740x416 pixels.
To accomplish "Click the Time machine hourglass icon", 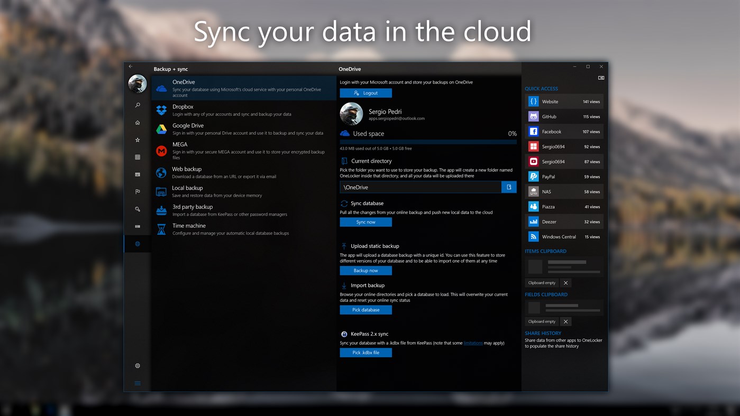I will (x=161, y=229).
